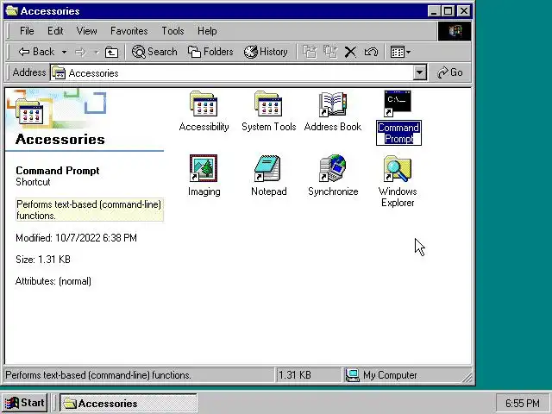Select the Command Prompt shortcut icon
Screen dimensions: 552x414
398,103
